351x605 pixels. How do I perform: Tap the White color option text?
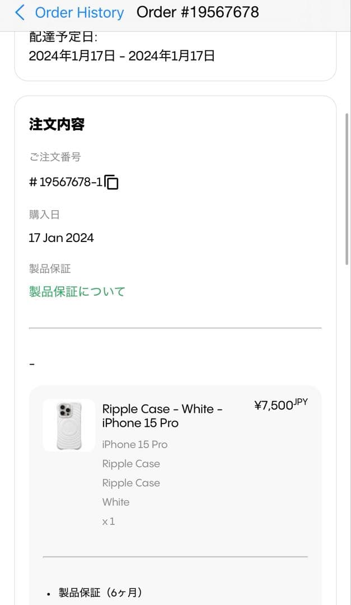click(116, 502)
